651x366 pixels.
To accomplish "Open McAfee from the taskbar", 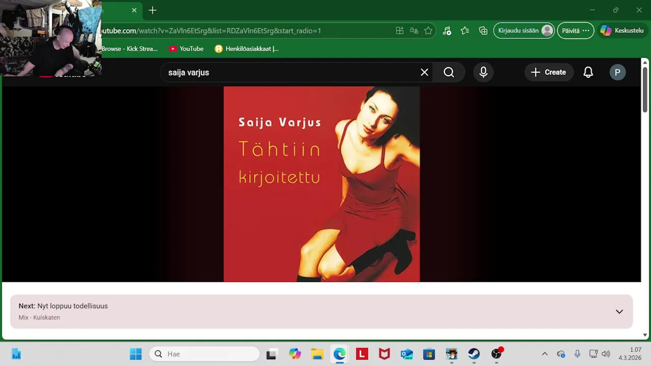I will pos(384,354).
